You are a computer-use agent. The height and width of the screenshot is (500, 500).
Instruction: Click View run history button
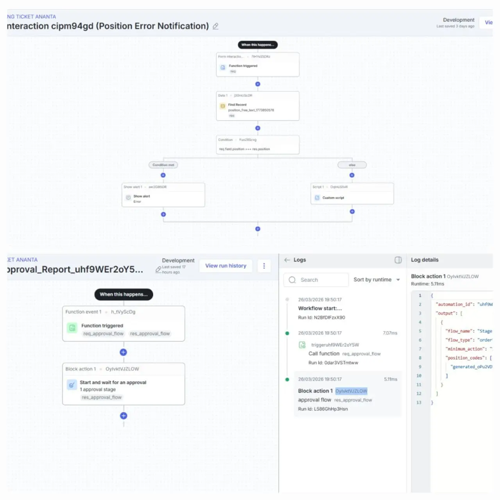point(225,266)
